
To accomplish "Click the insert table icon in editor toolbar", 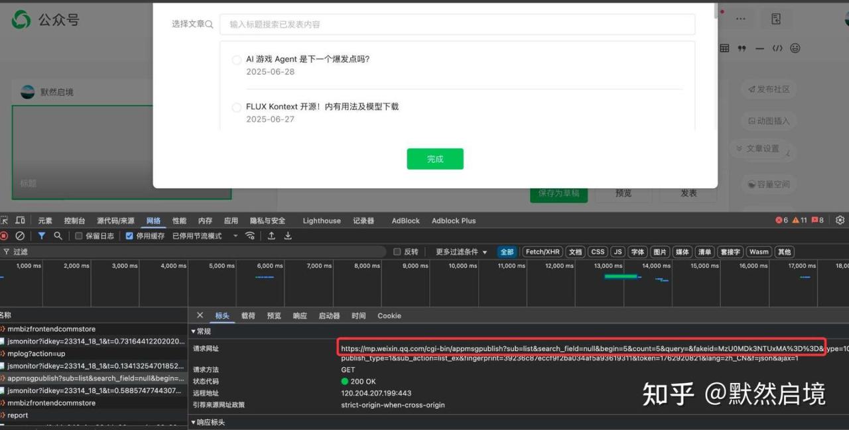I will [724, 48].
